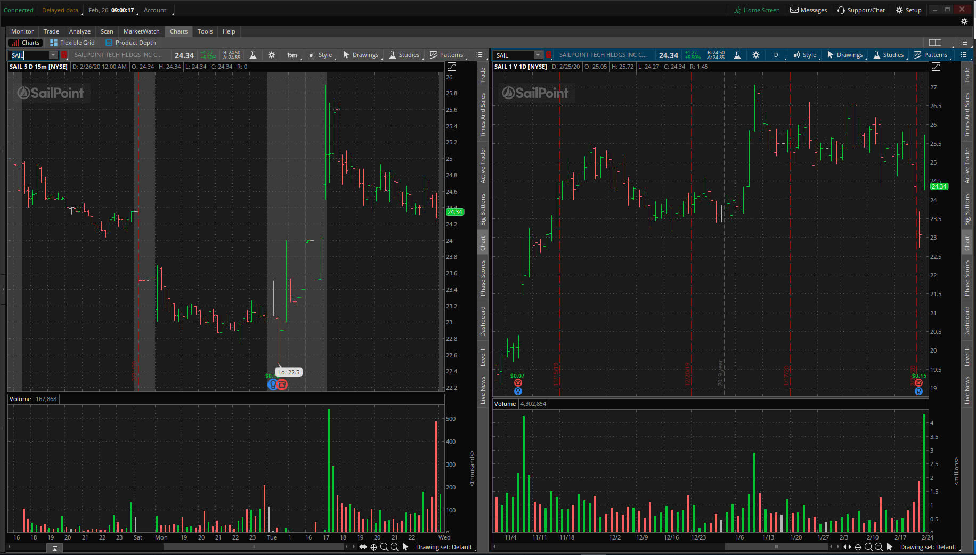
Task: Switch to the Analyze tab
Action: [x=80, y=31]
